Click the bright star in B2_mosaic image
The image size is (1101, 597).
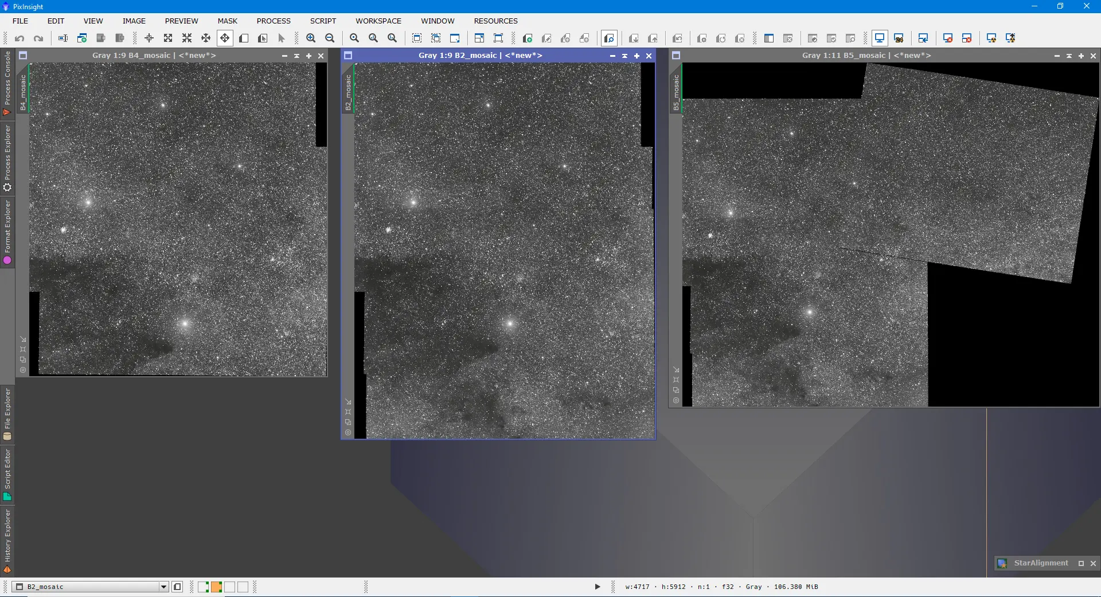point(510,323)
